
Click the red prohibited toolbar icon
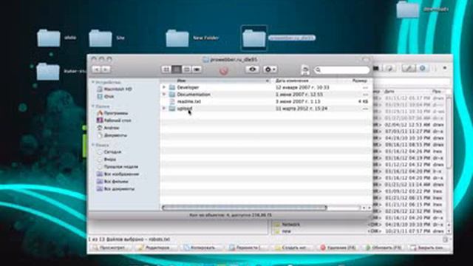(223, 71)
